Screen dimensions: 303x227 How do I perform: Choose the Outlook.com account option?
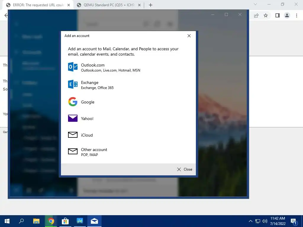point(128,67)
